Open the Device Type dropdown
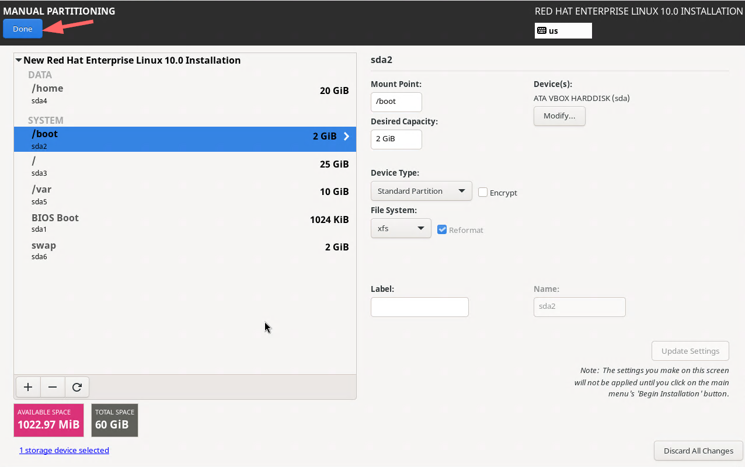Viewport: 745px width, 467px height. 421,191
